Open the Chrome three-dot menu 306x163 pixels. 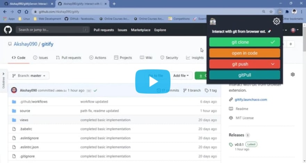(x=301, y=12)
